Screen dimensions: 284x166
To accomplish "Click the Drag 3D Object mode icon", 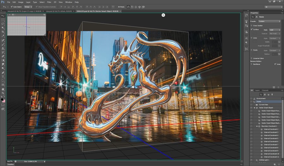I will click(x=136, y=7).
